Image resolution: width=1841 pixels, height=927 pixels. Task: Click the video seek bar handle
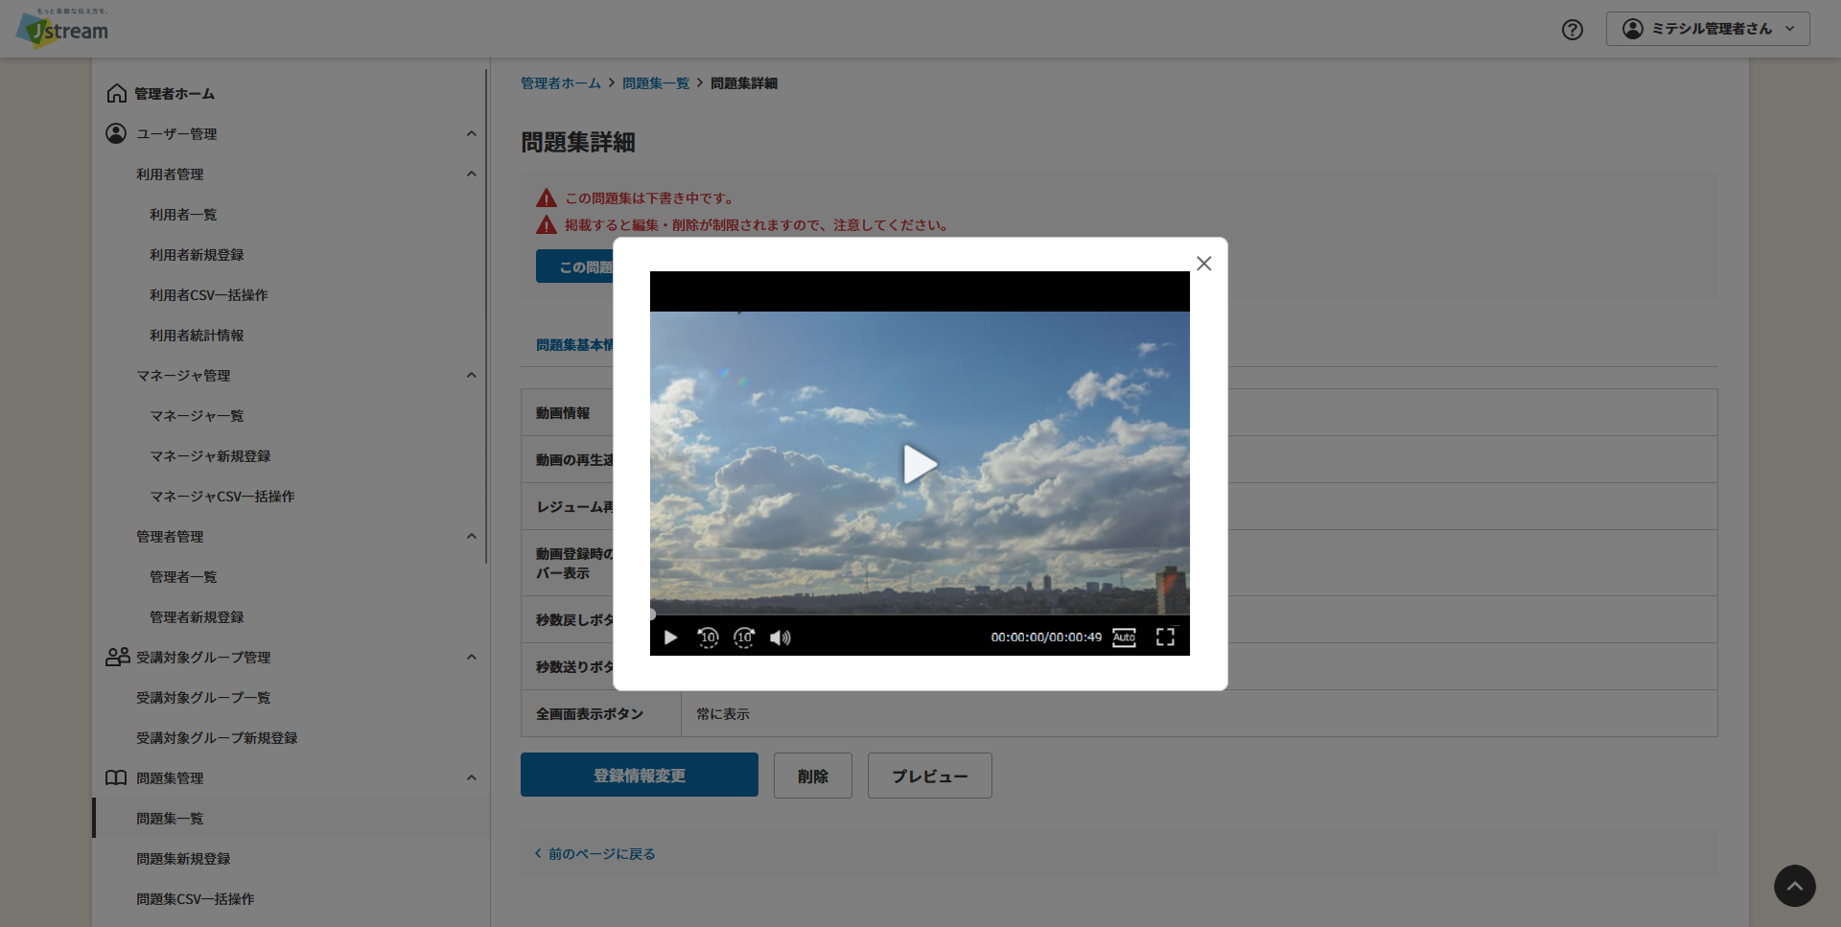pos(652,614)
